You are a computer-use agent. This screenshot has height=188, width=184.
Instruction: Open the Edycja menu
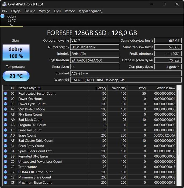(16, 11)
